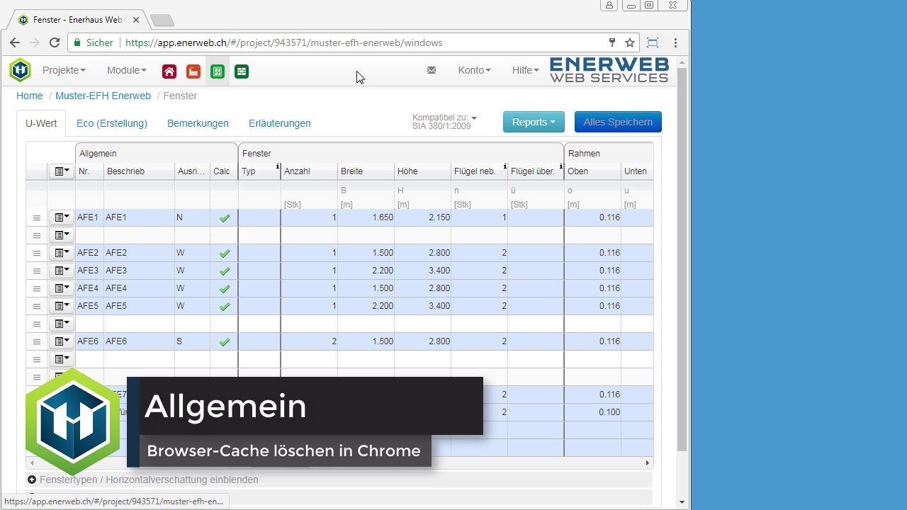Screen dimensions: 907x510
Task: Select Höhe cell 3.400 of AFE3
Action: 422,271
